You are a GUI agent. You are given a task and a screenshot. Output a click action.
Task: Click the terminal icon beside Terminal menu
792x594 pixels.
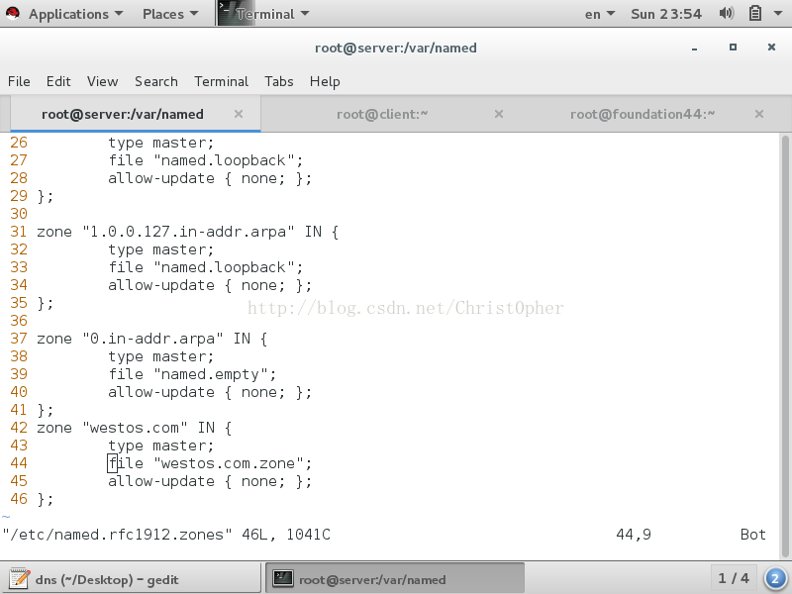click(227, 13)
